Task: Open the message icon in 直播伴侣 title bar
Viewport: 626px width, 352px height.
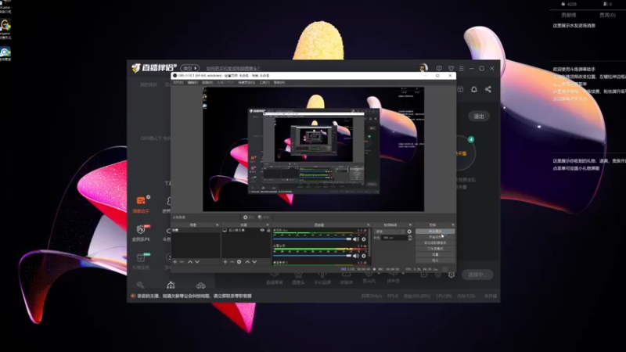Action: (439, 68)
